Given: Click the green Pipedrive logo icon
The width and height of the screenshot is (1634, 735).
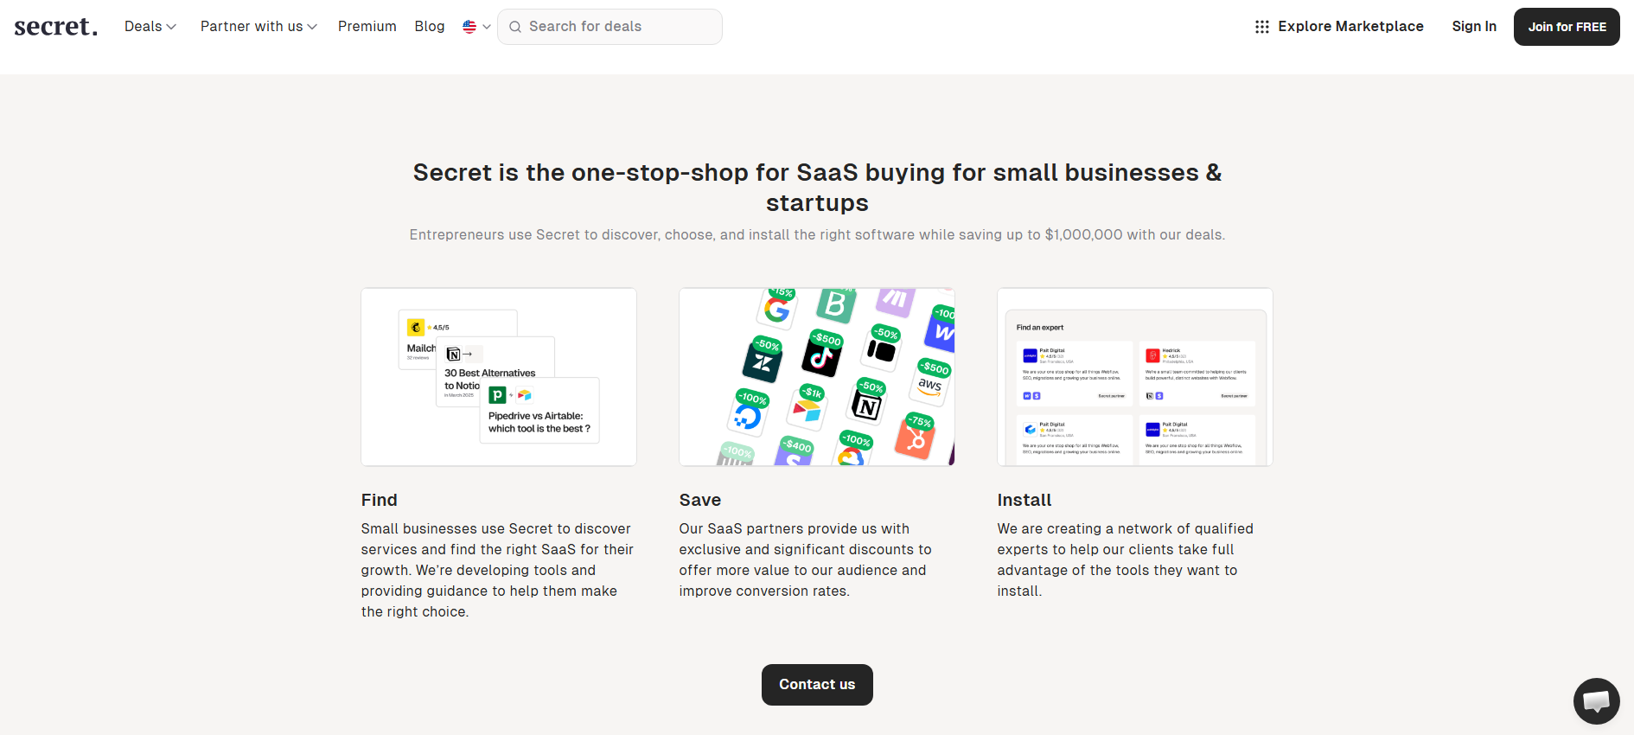Looking at the screenshot, I should tap(497, 395).
